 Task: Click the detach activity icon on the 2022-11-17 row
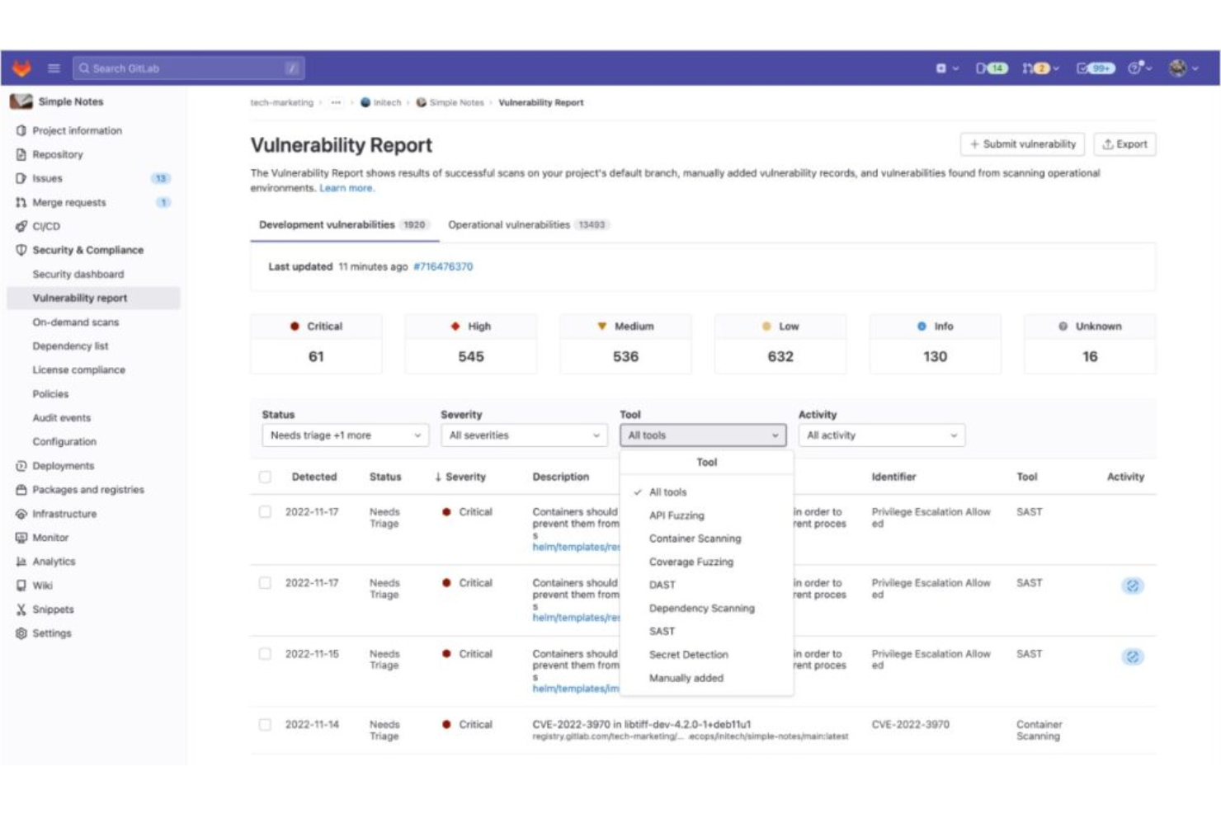click(1134, 586)
